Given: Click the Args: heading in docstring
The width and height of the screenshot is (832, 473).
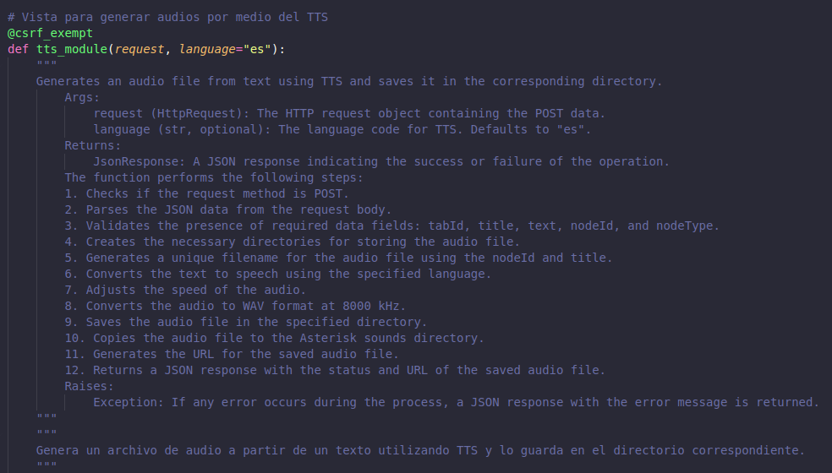Looking at the screenshot, I should 82,98.
